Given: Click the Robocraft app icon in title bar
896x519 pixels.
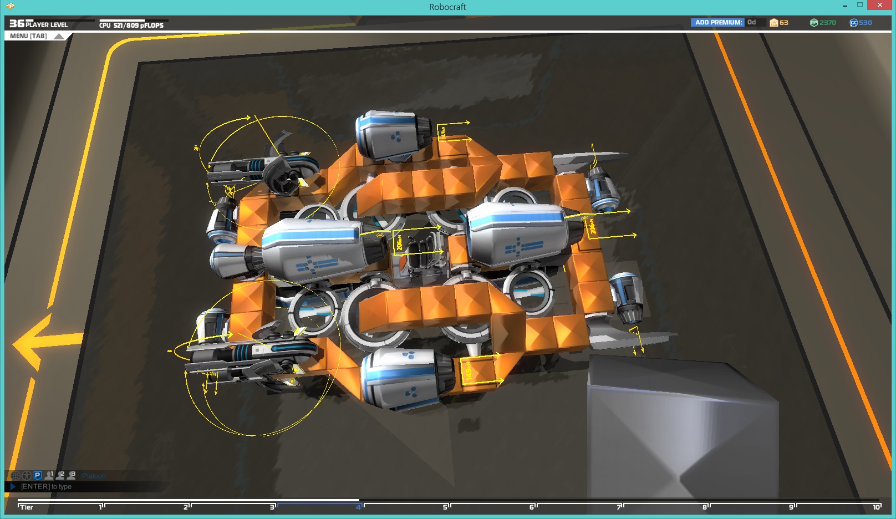Looking at the screenshot, I should (11, 7).
